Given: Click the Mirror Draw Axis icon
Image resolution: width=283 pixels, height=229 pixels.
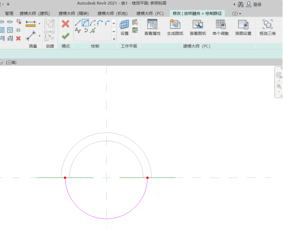Looking at the screenshot, I should pyautogui.click(x=10, y=22).
